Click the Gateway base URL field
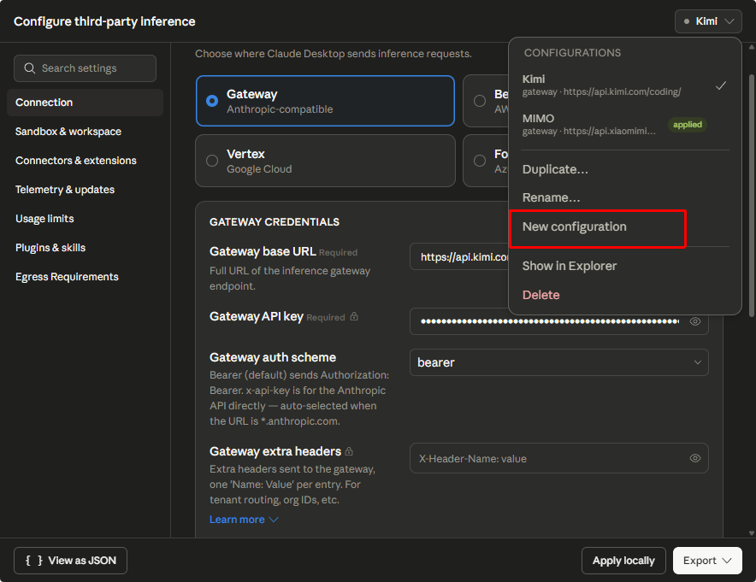The height and width of the screenshot is (582, 756). point(459,256)
